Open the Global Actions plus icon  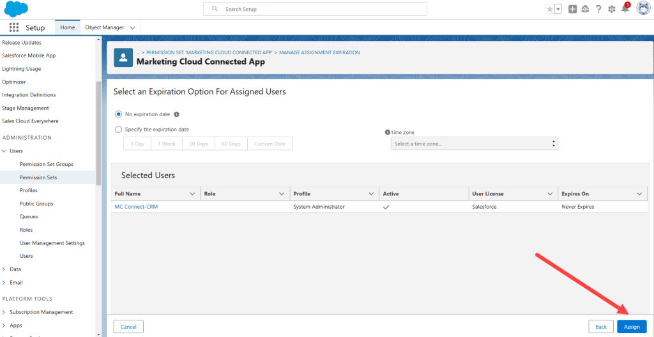[572, 9]
